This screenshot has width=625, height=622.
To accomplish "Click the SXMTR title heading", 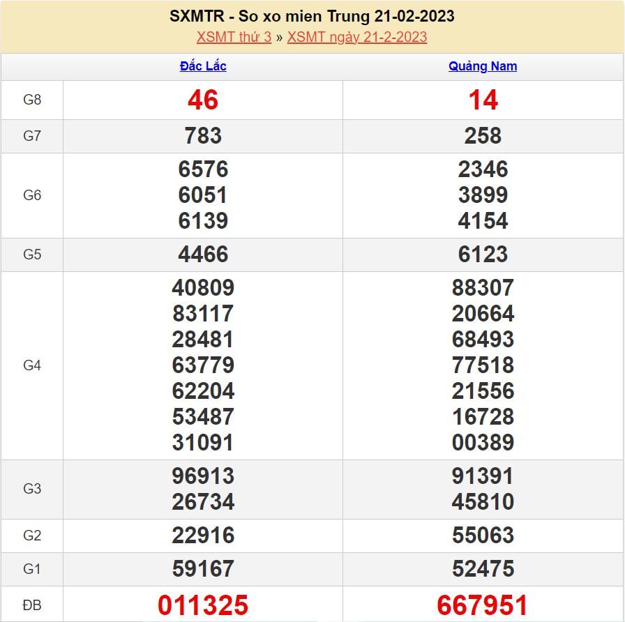I will point(312,16).
